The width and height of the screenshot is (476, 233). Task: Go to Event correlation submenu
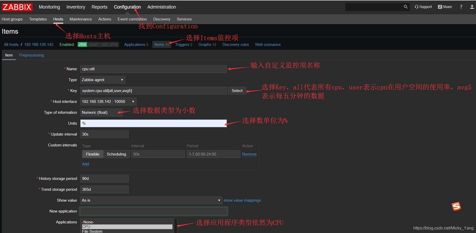pyautogui.click(x=132, y=19)
